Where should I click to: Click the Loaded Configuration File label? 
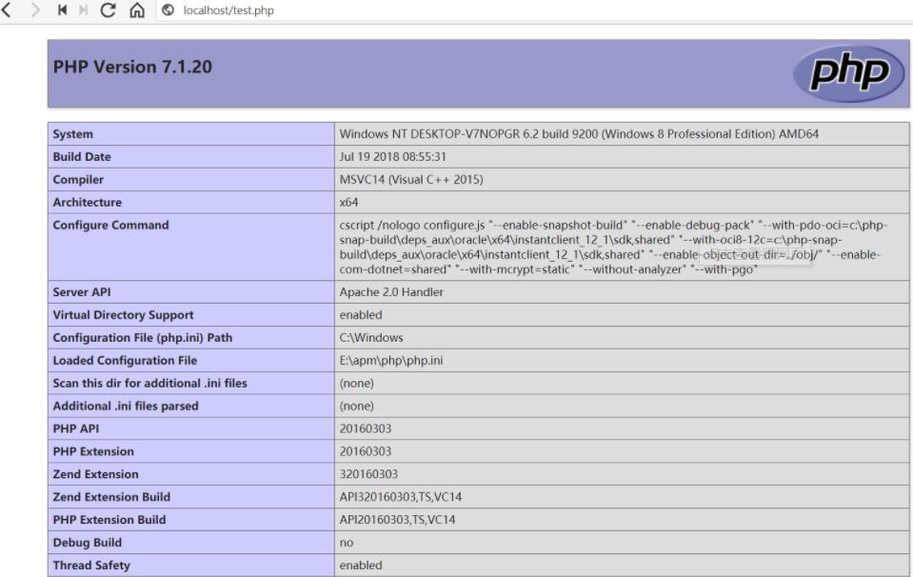tap(125, 361)
